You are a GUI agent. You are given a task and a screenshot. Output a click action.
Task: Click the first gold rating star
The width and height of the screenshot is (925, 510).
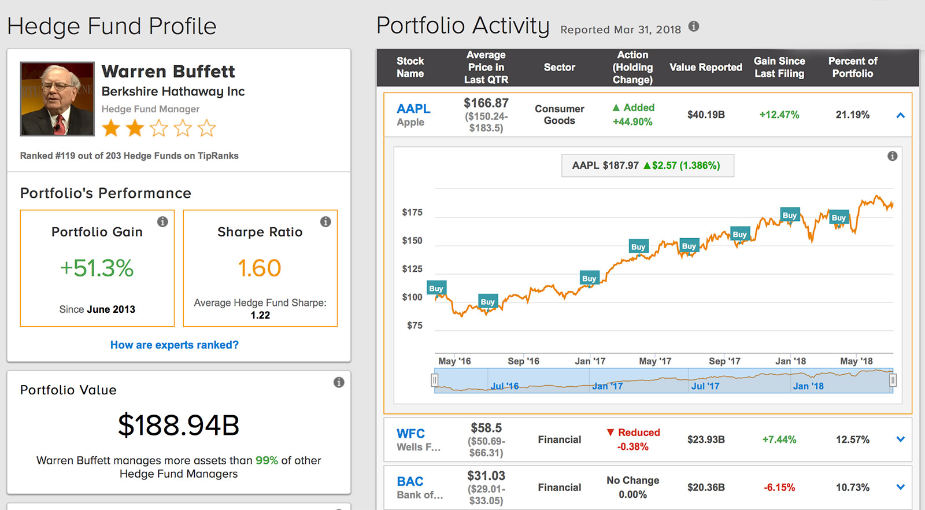pos(111,128)
